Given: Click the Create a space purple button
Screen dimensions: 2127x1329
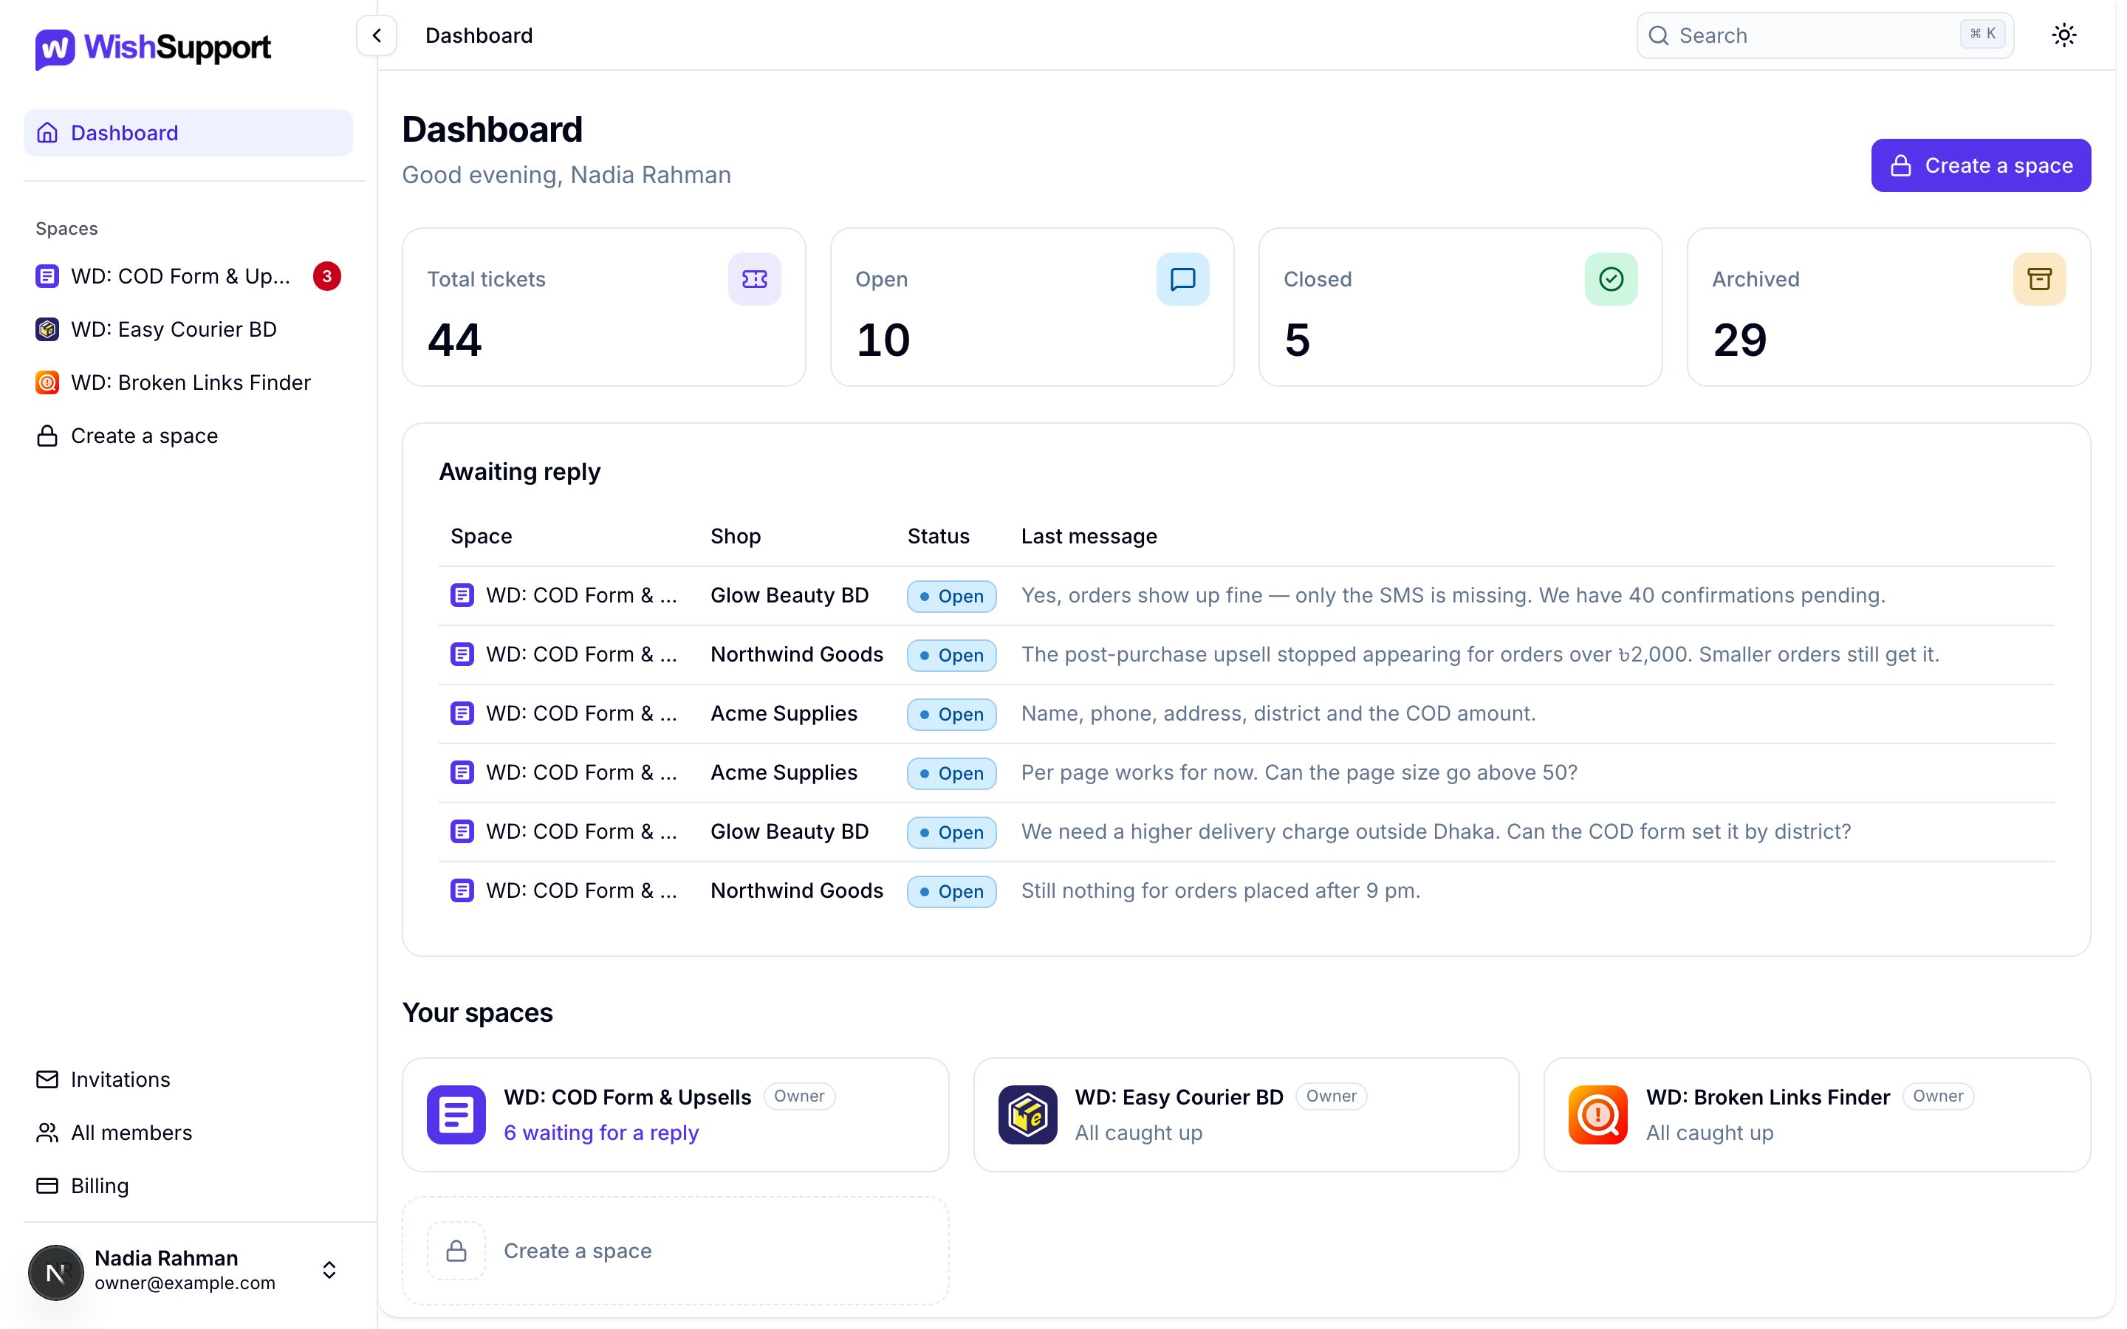Looking at the screenshot, I should (1980, 165).
